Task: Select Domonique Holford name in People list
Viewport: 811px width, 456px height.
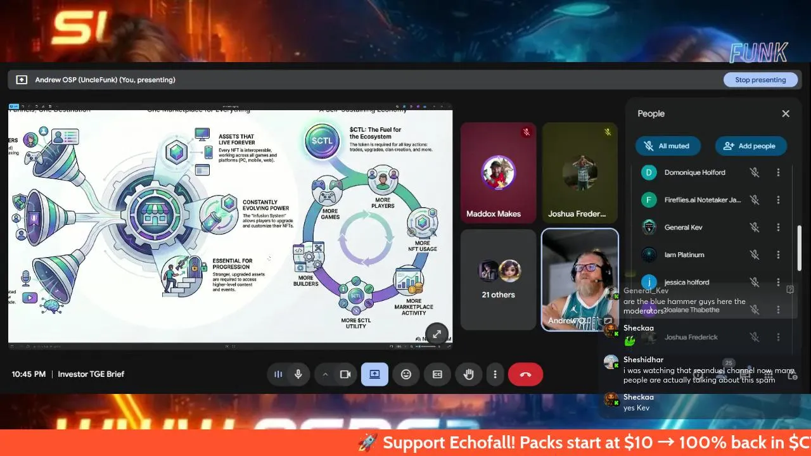Action: pos(694,172)
